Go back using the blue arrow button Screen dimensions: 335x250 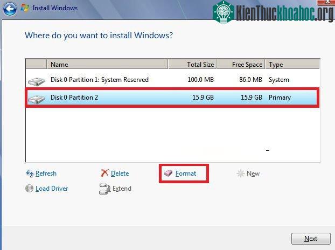pos(10,9)
